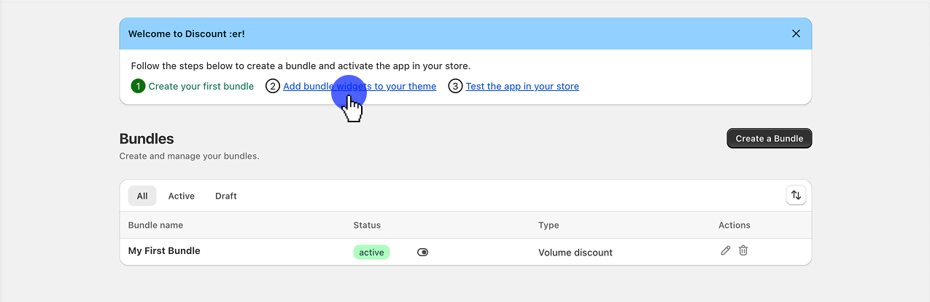The image size is (930, 302).
Task: Dismiss the Welcome to Discount :er! banner
Action: point(796,33)
